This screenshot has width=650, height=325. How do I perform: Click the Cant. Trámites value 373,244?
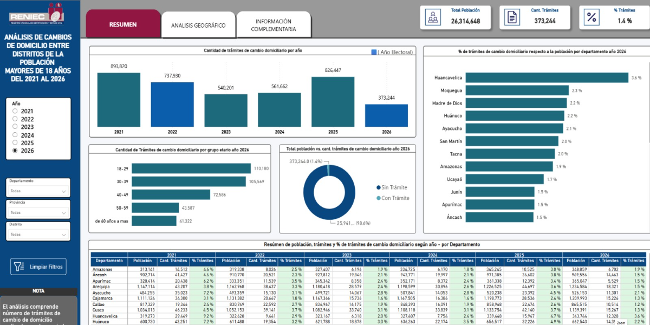click(545, 21)
